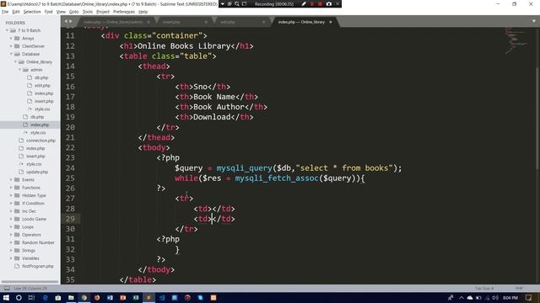
Task: Click the pencil annotate icon in recording bar
Action: (x=304, y=3)
